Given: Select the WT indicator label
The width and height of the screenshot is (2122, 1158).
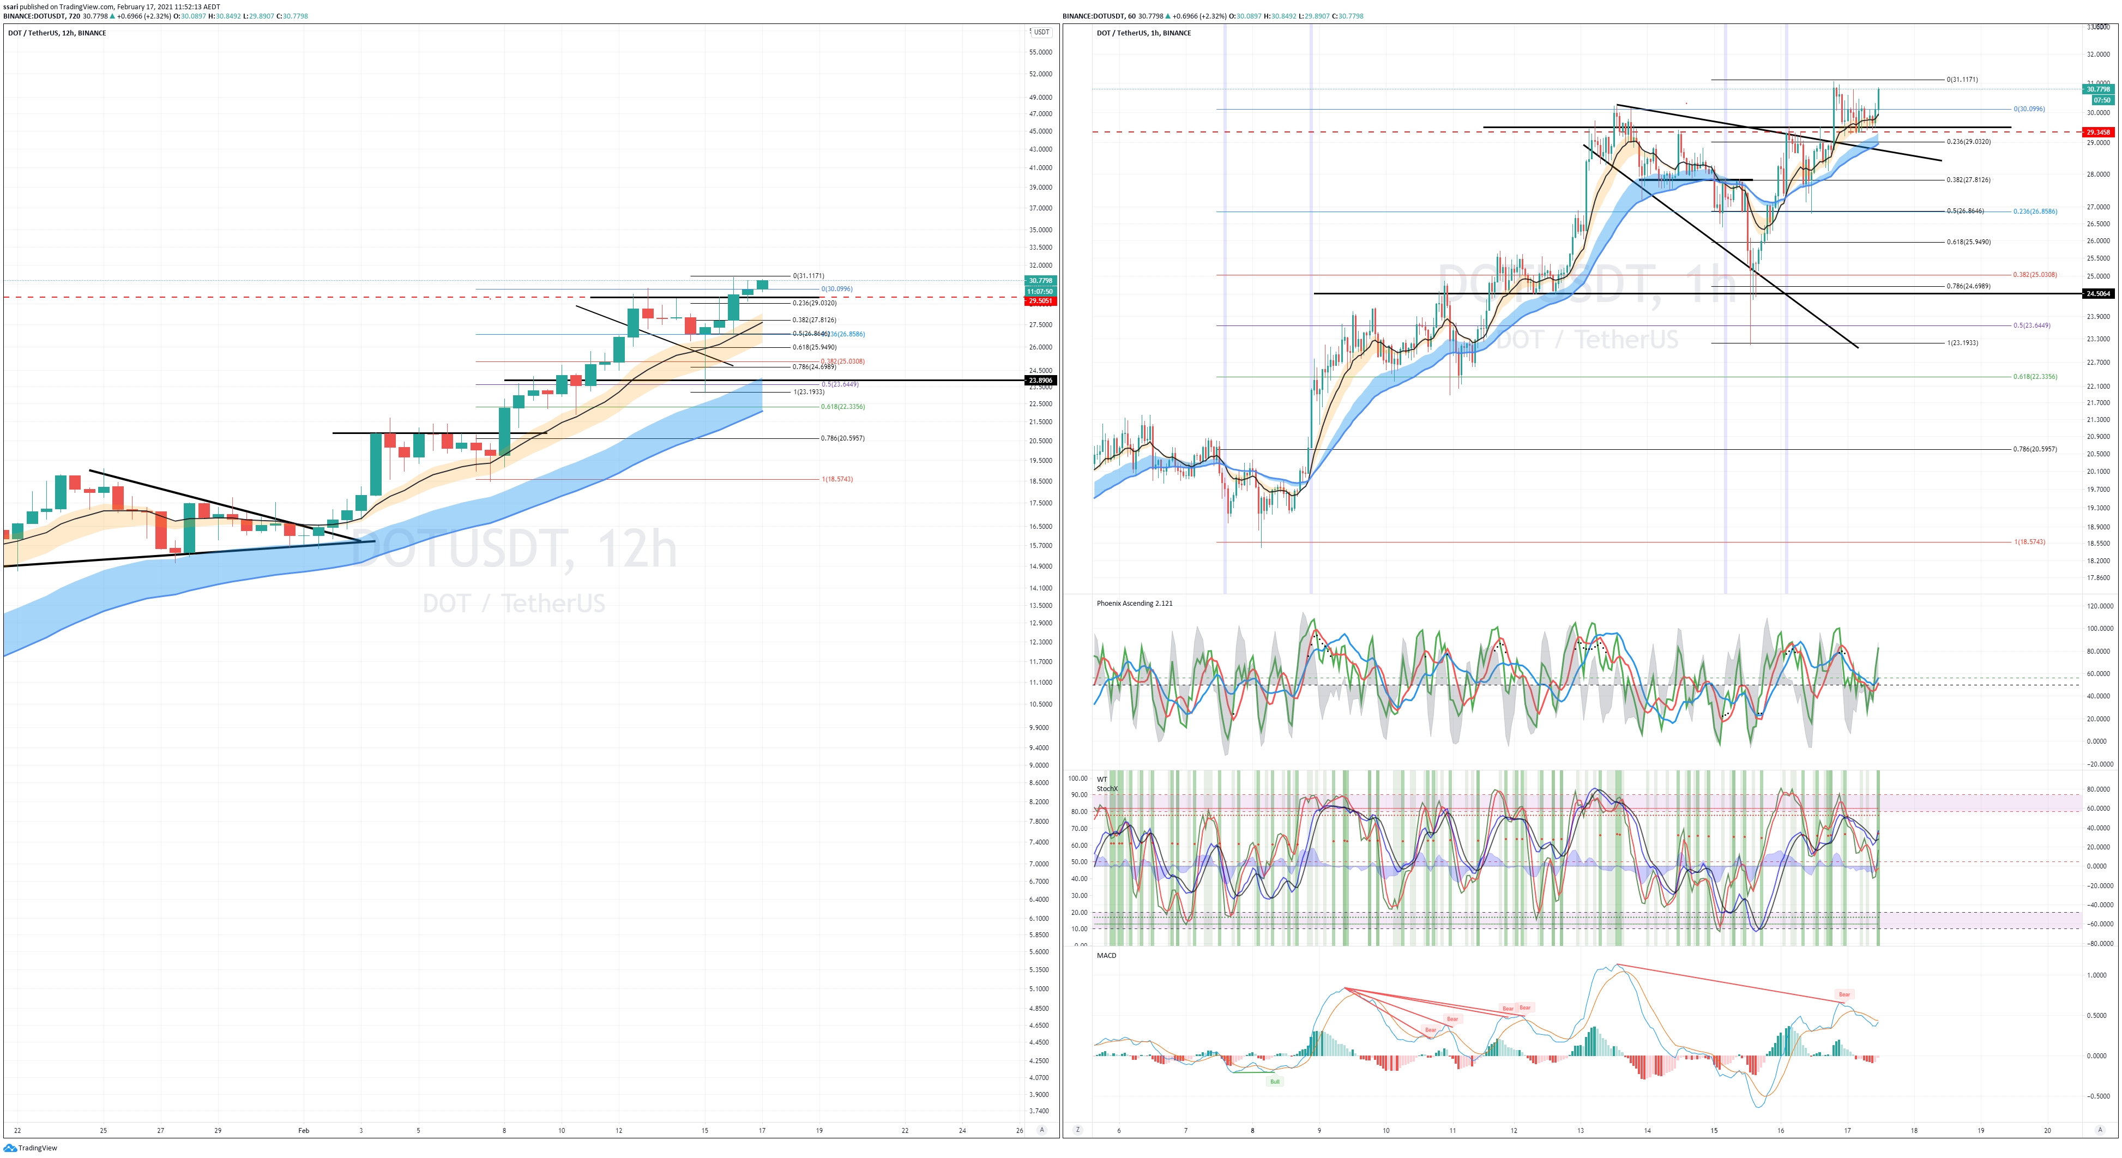Looking at the screenshot, I should [1102, 779].
